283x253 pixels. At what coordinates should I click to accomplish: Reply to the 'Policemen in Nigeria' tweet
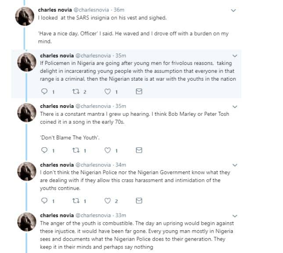pyautogui.click(x=44, y=92)
